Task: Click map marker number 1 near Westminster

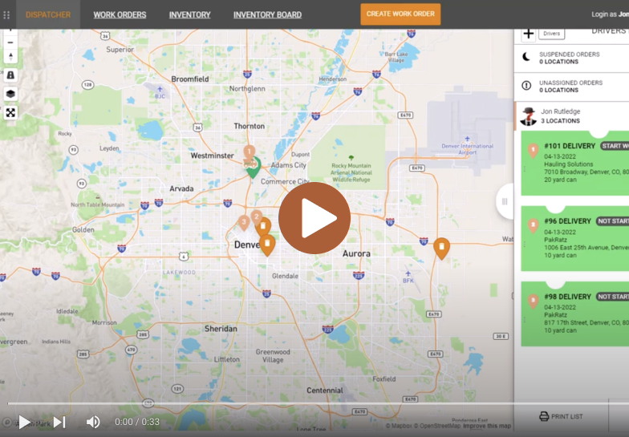Action: pos(249,152)
